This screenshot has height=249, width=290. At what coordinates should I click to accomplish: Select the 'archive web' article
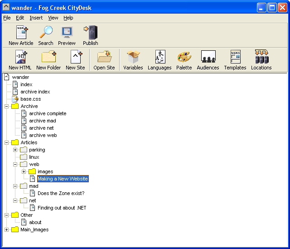[x=43, y=135]
